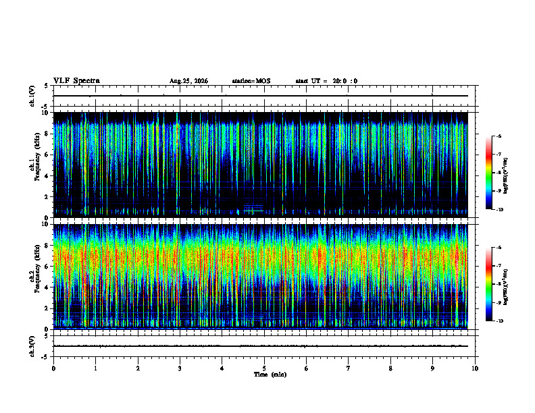
Task: Click the "8" kHz tick on ch.1 frequency axis
Action: [48, 134]
